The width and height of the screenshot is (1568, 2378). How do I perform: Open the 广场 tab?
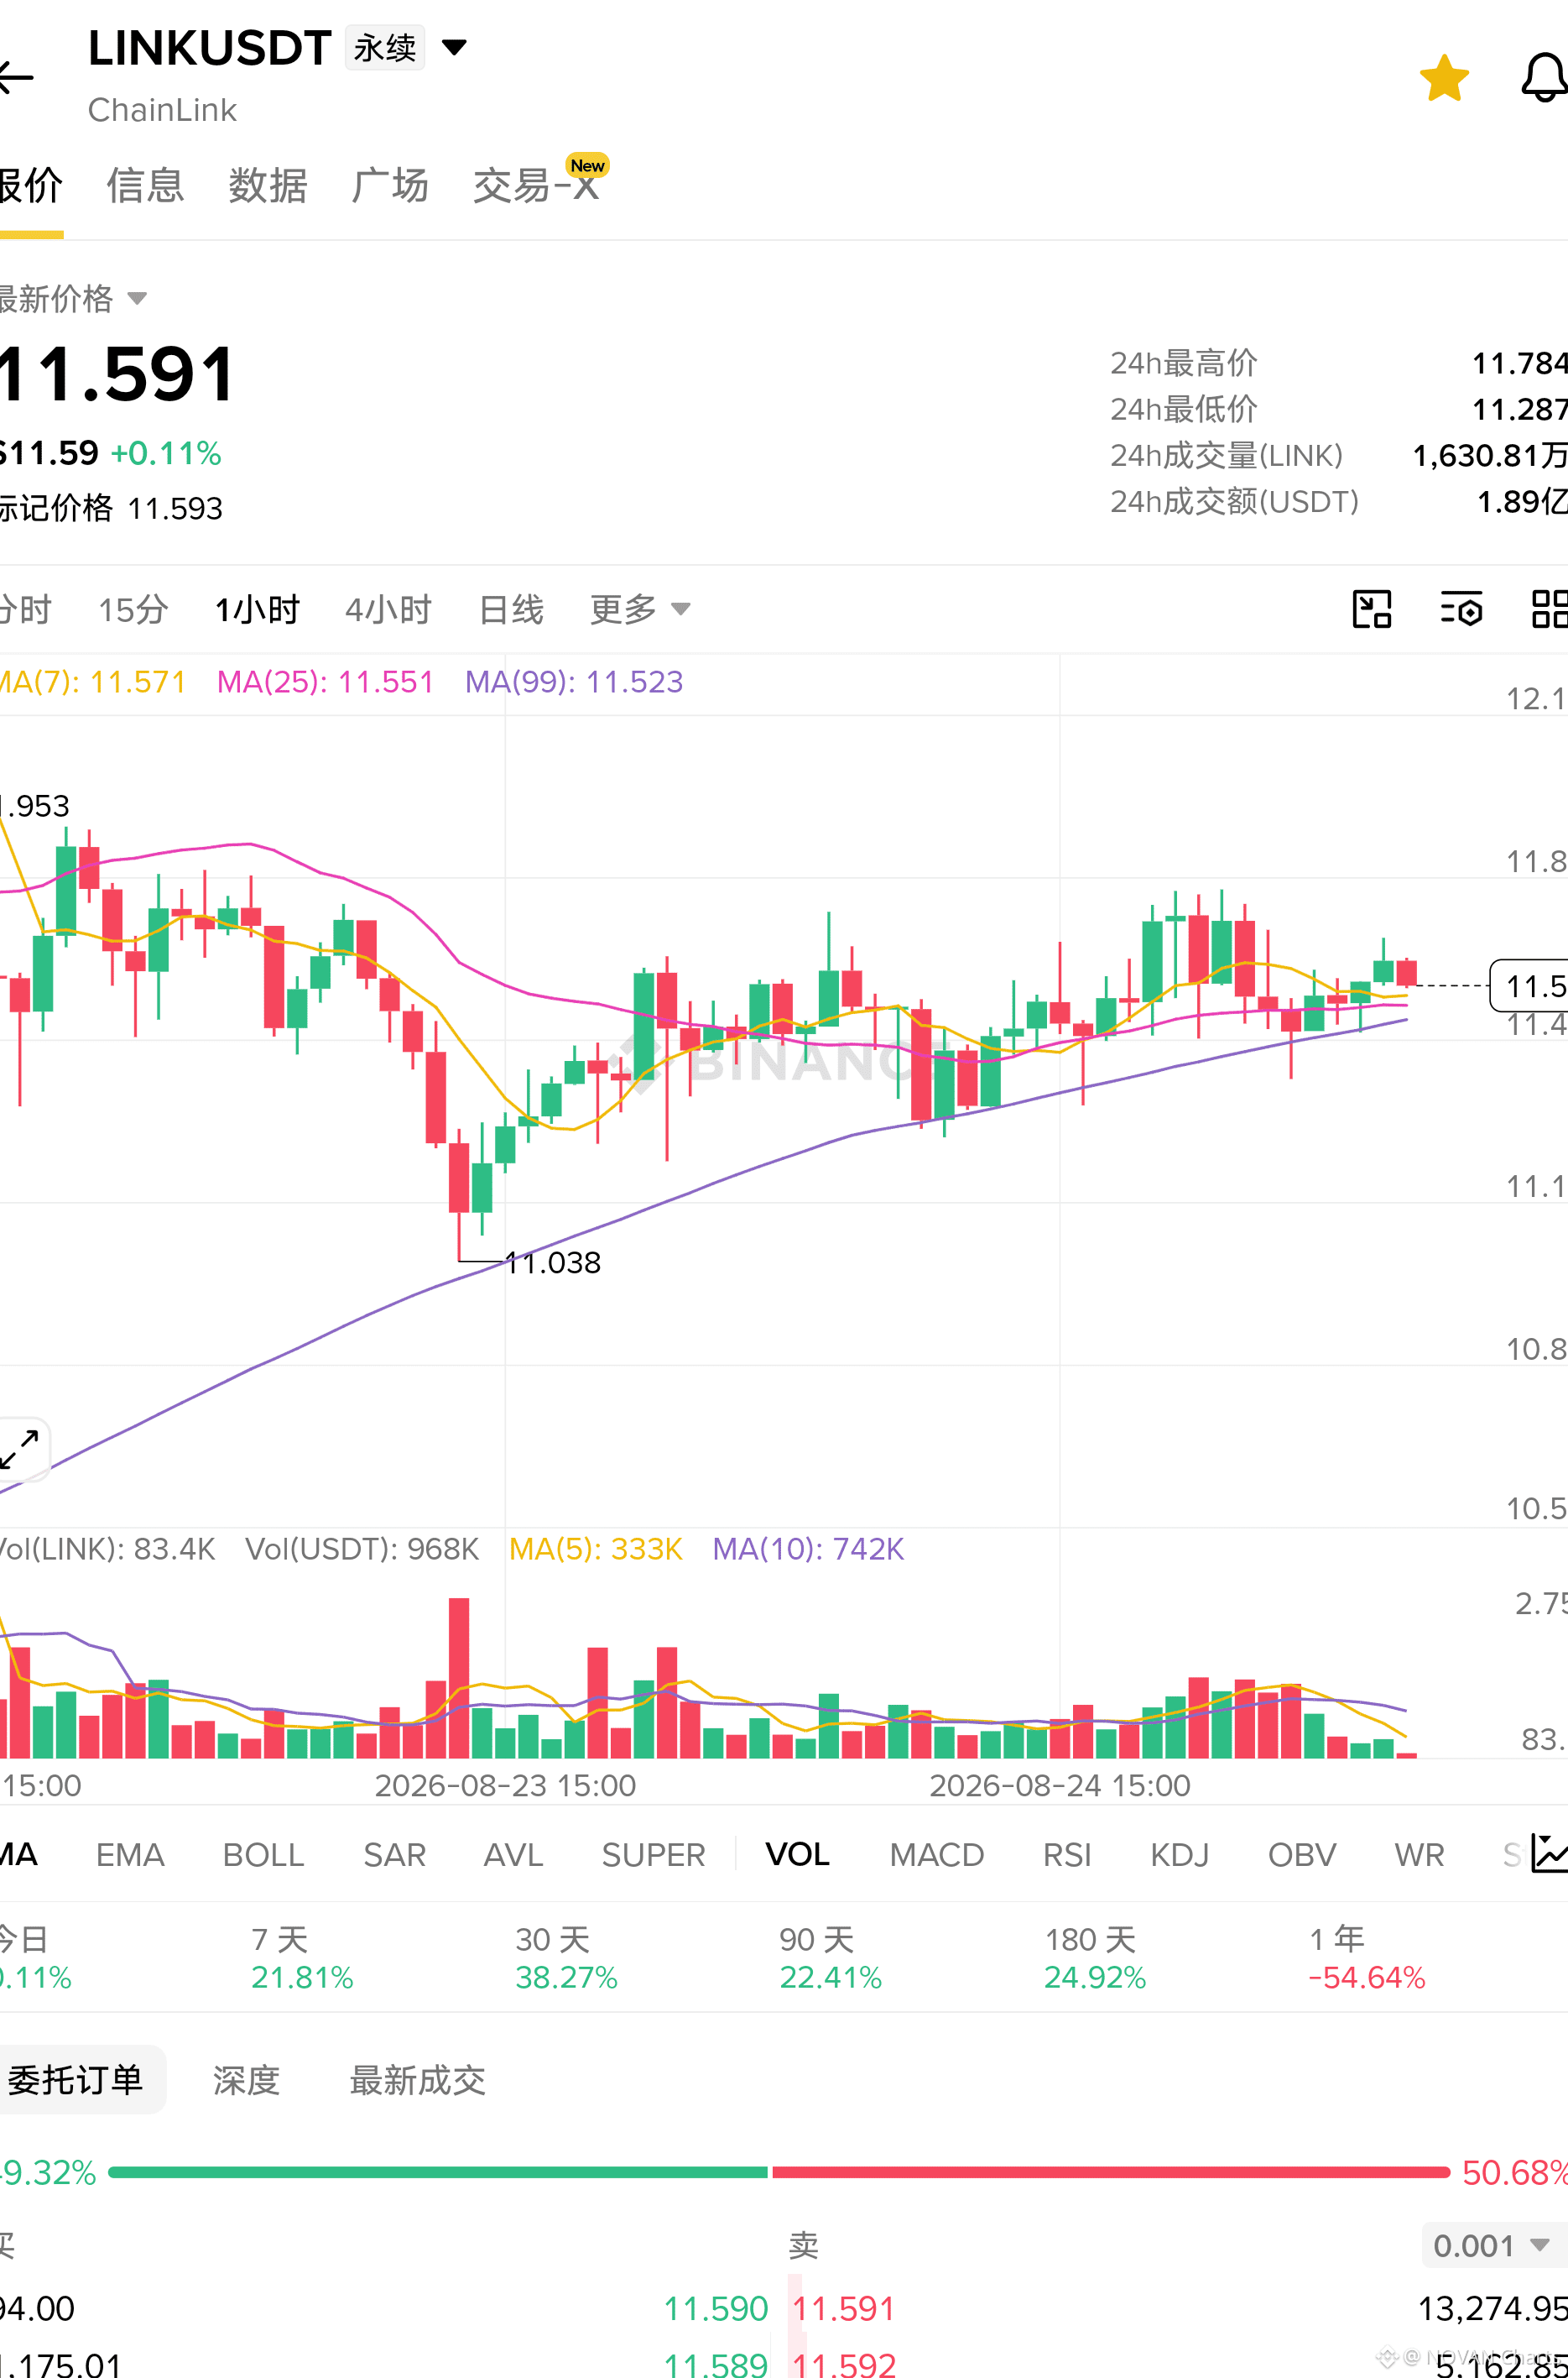pos(389,185)
